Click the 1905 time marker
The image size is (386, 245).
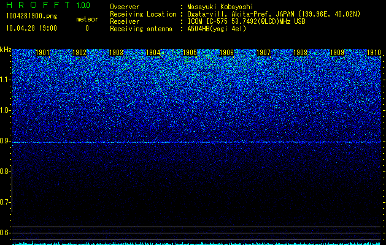click(x=190, y=53)
